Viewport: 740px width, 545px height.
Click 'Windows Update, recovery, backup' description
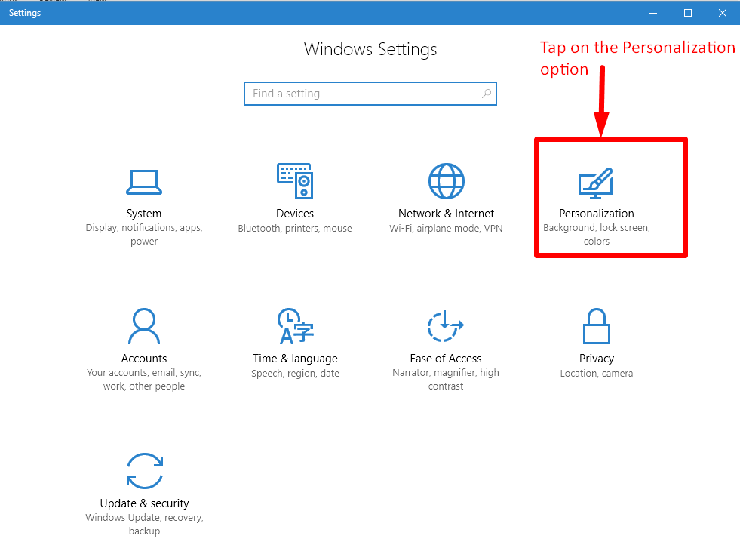click(x=144, y=524)
